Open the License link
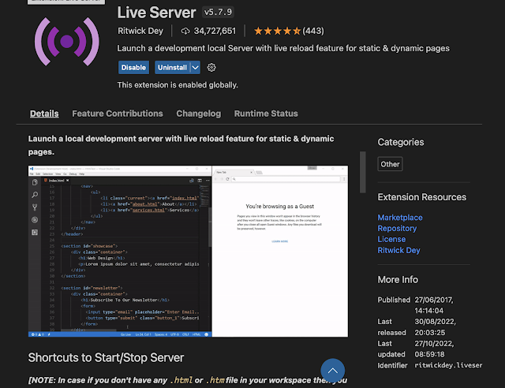The width and height of the screenshot is (505, 388). [391, 240]
